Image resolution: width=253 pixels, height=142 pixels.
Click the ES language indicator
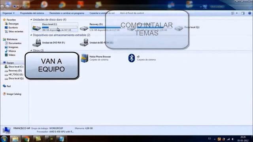coord(210,138)
